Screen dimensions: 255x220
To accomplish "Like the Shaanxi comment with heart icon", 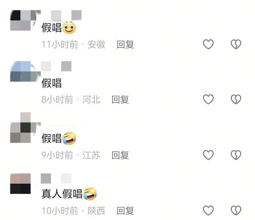I will pos(208,210).
